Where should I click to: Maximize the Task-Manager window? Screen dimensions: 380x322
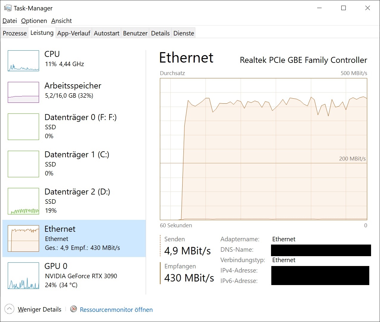click(343, 8)
